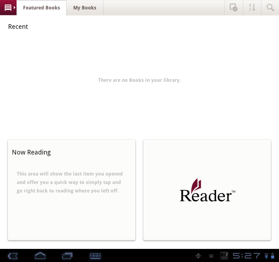Tap the Recent section heading
The width and height of the screenshot is (279, 262).
[x=18, y=26]
